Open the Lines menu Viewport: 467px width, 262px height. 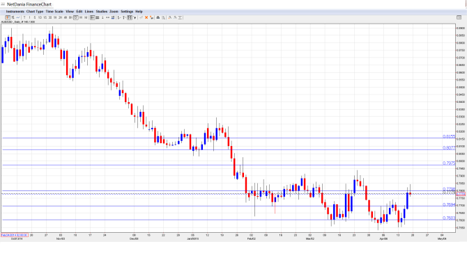(x=89, y=11)
